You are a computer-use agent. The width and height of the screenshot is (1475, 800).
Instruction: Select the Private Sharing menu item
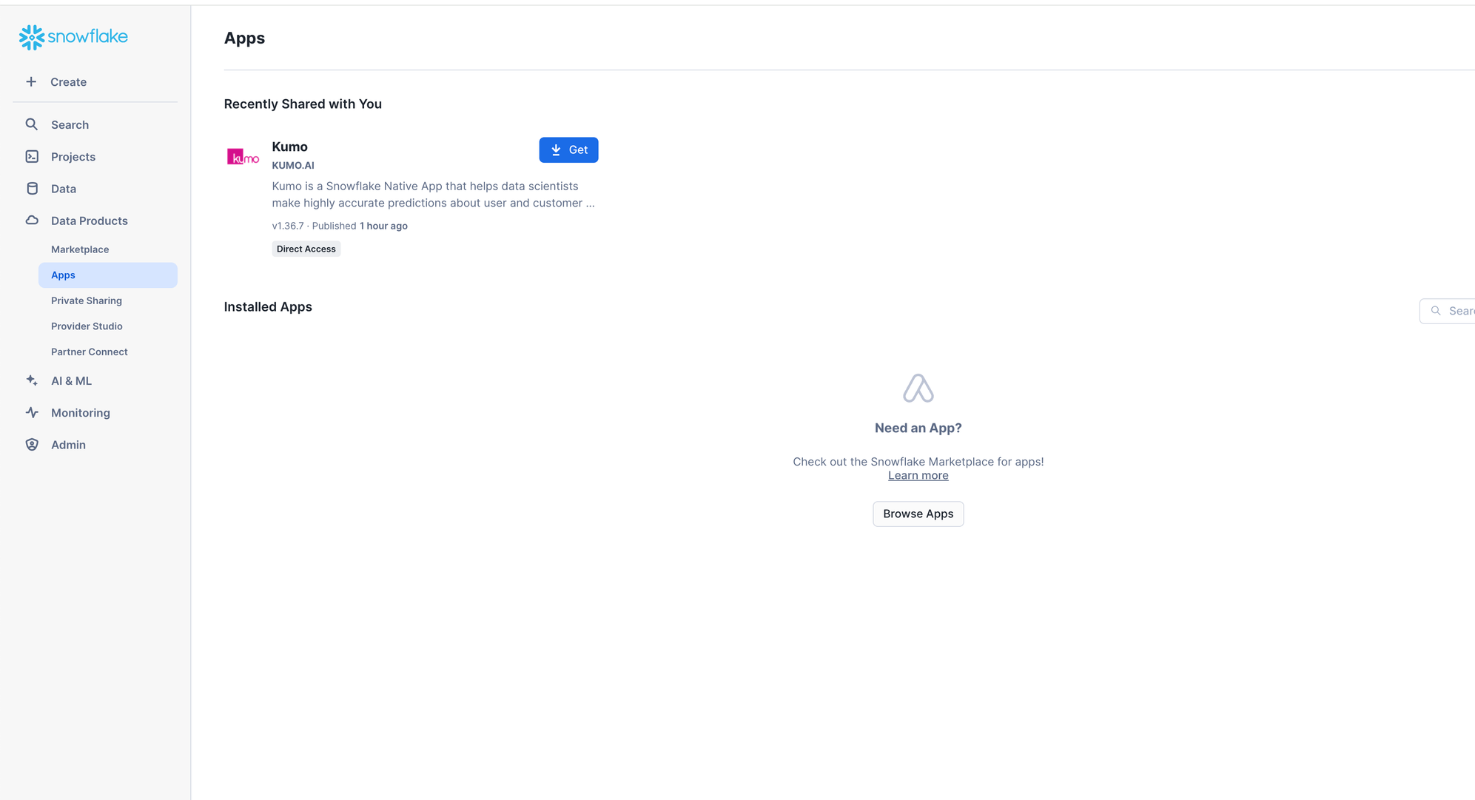[87, 300]
